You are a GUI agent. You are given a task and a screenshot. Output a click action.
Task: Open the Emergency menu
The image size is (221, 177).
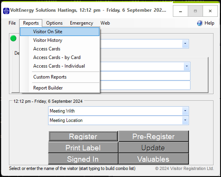click(82, 23)
